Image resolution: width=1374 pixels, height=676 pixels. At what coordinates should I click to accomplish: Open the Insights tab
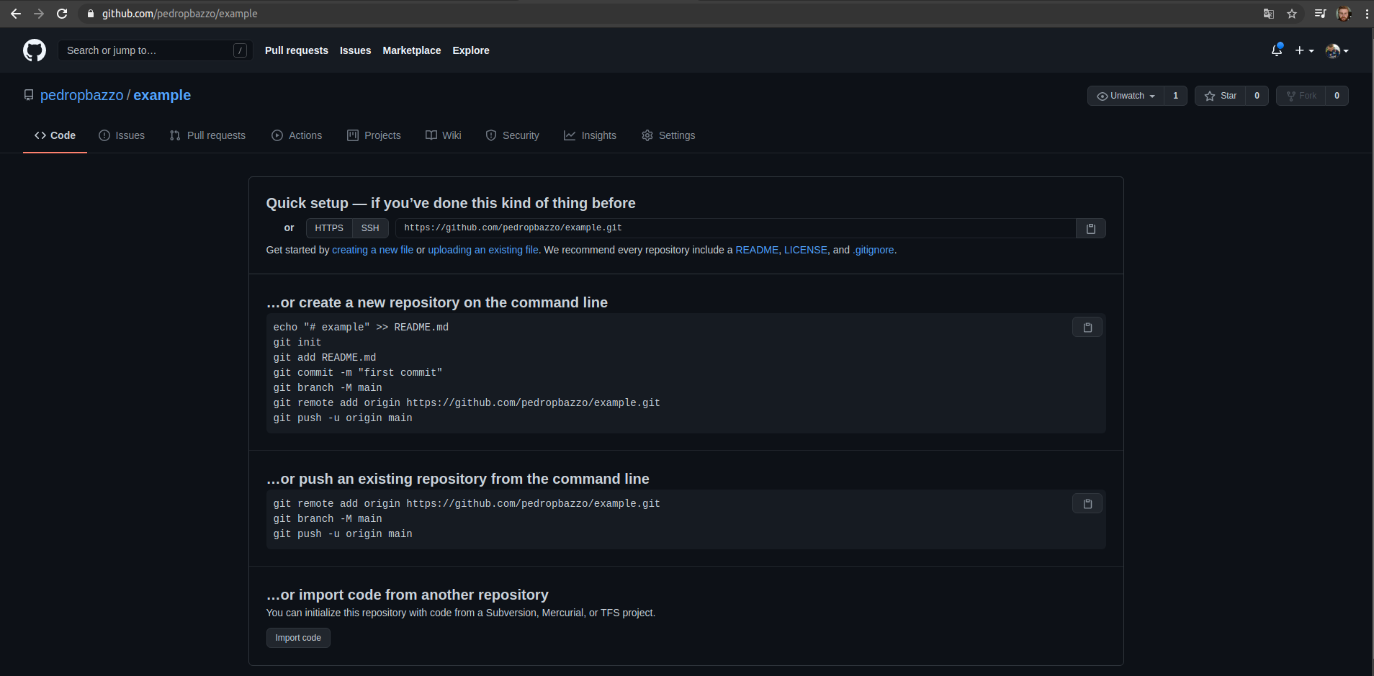pyautogui.click(x=590, y=135)
